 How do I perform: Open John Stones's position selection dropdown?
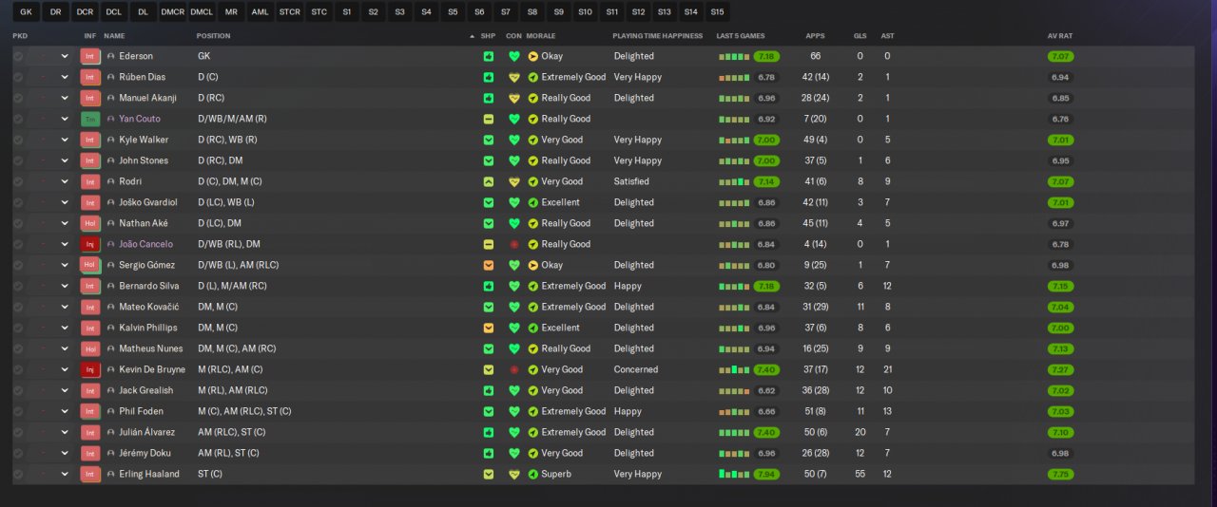tap(65, 160)
